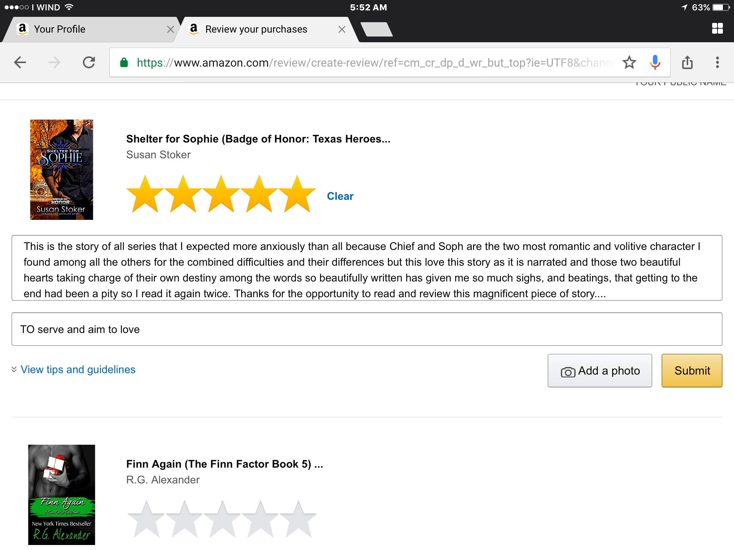The image size is (734, 550).
Task: Set Shelter for Sophie rating to one star
Action: point(145,194)
